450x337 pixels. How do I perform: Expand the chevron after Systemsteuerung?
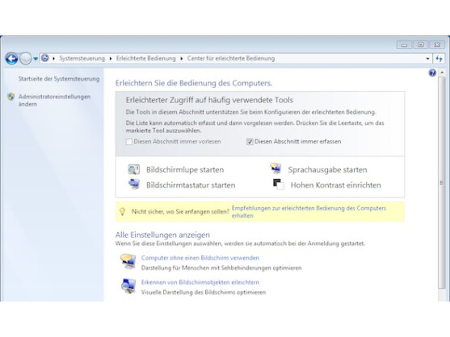(111, 58)
